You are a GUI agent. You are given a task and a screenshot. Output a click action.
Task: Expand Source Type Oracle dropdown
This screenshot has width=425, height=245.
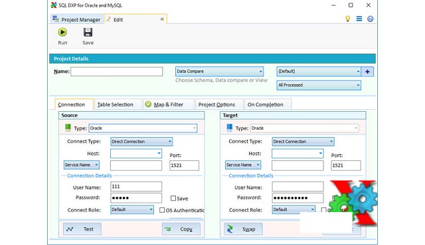(143, 128)
